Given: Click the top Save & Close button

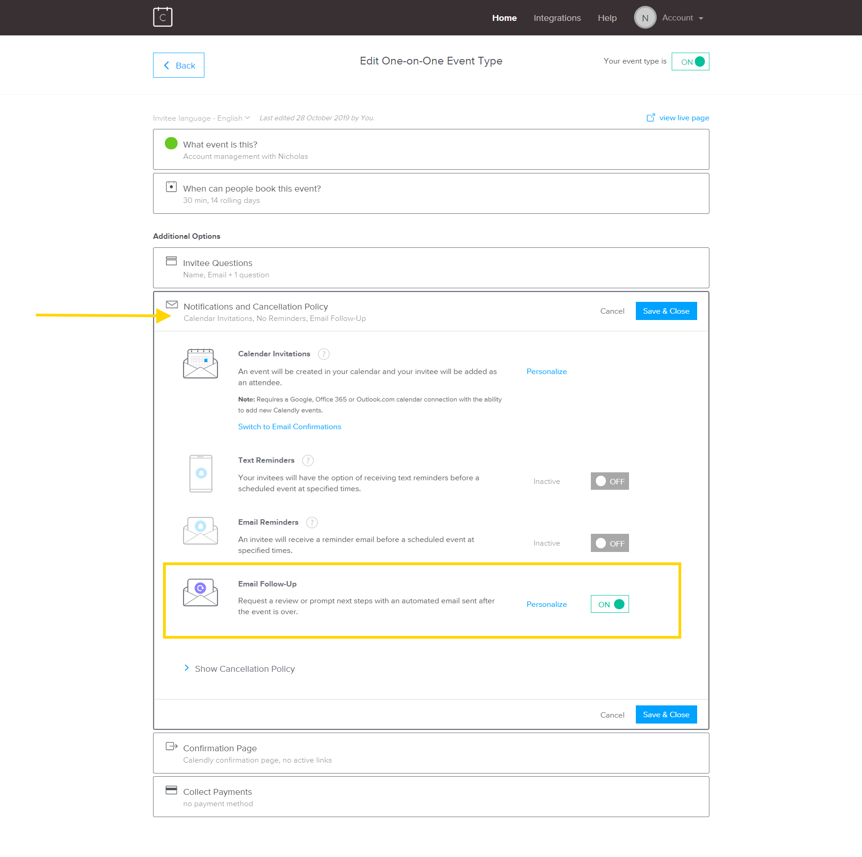Looking at the screenshot, I should (666, 311).
